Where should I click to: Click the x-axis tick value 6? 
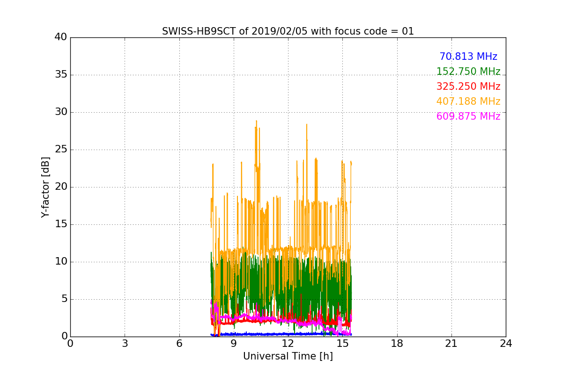pyautogui.click(x=179, y=344)
